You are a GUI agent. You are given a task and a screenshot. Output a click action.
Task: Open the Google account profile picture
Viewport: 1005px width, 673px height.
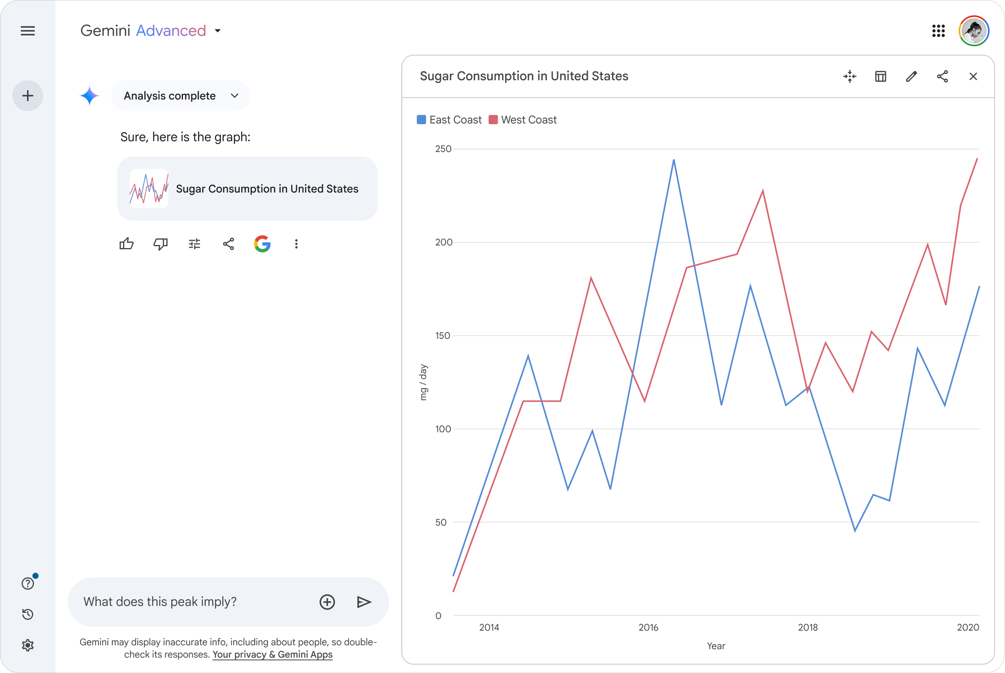[x=974, y=31]
